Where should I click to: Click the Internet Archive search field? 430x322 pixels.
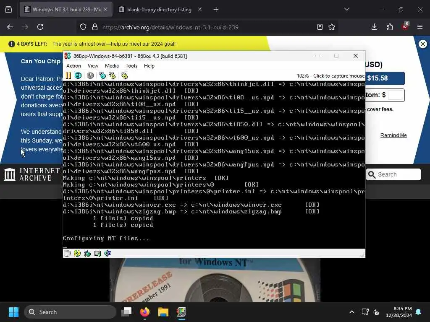pos(393,174)
